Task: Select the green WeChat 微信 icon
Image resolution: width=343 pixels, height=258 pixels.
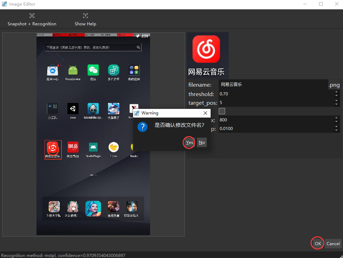Action: coord(93,70)
